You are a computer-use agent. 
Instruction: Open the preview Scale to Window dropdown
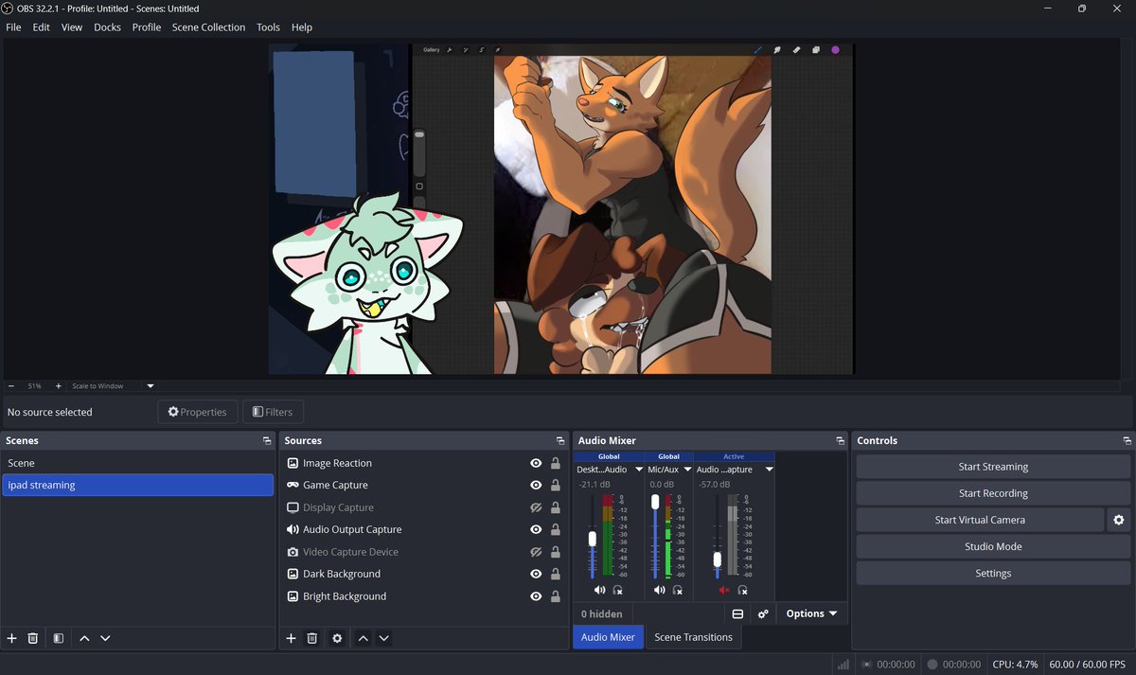click(150, 386)
